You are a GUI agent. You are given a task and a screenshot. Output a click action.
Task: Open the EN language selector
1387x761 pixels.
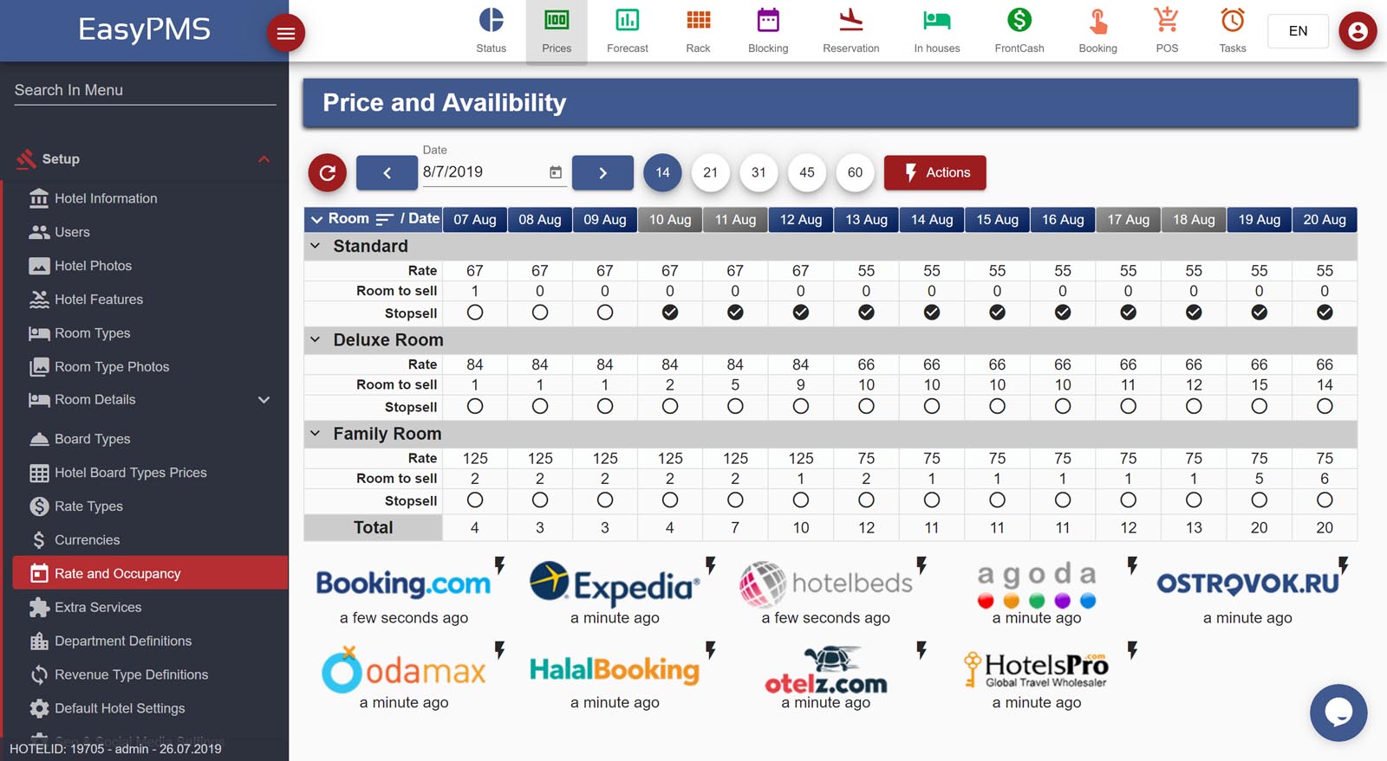(x=1298, y=31)
